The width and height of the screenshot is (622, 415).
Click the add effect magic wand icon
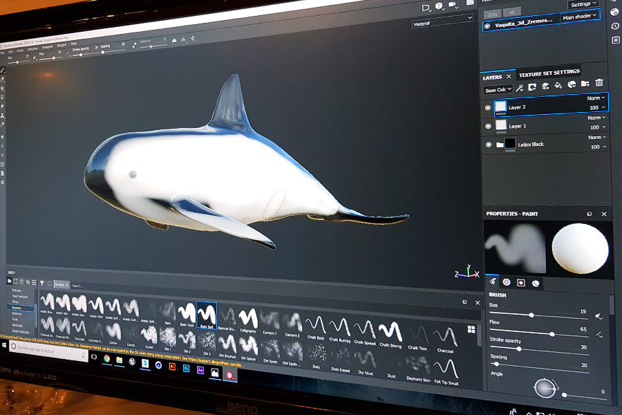(x=520, y=88)
